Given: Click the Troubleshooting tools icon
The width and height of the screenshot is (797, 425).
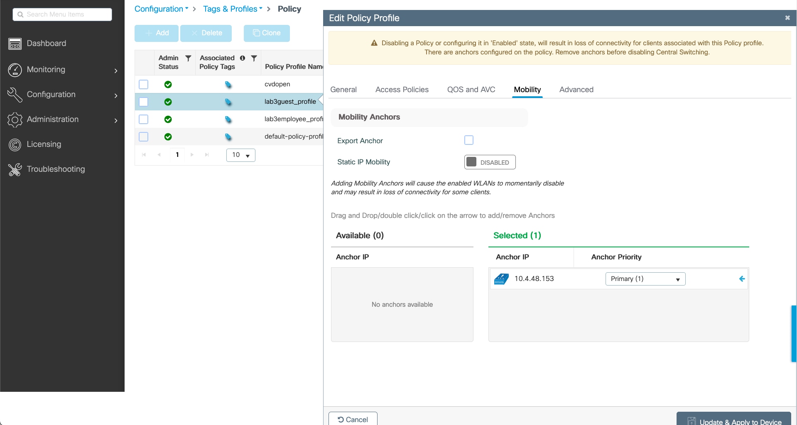Looking at the screenshot, I should 15,169.
